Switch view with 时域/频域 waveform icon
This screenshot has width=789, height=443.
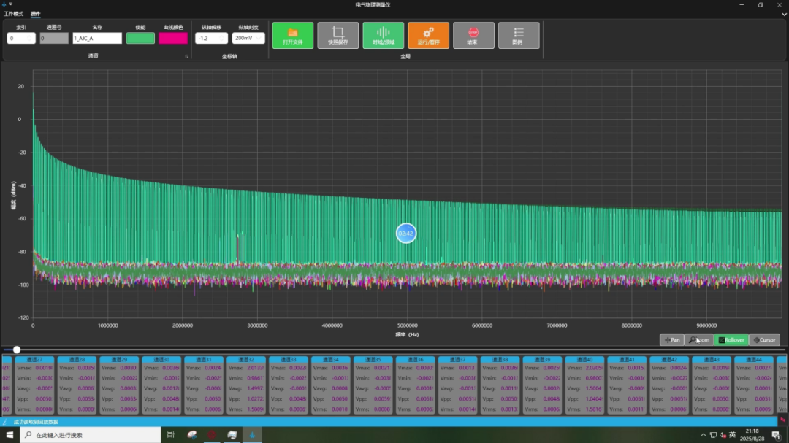click(383, 32)
